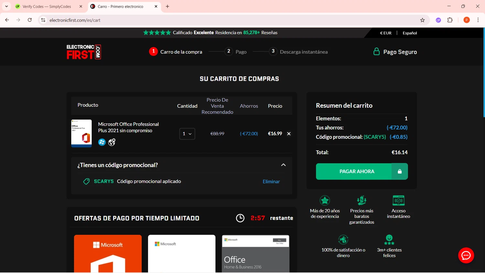Click the globe region icon under product
This screenshot has height=273, width=485.
(112, 142)
